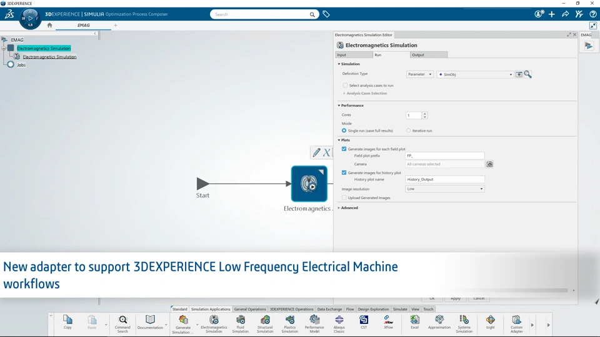Select Single run (save full results)
Screen dimensions: 600x337
[x=344, y=130]
